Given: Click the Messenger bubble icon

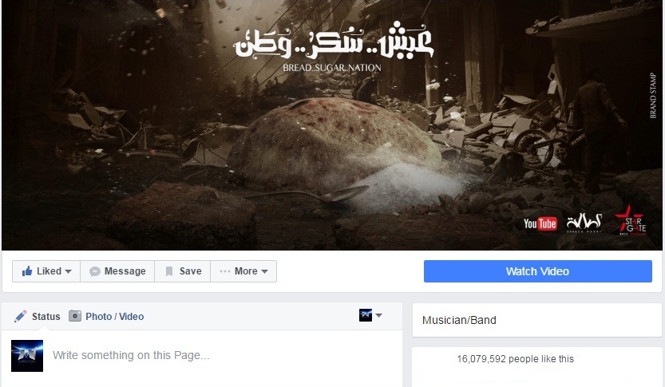Looking at the screenshot, I should point(95,271).
